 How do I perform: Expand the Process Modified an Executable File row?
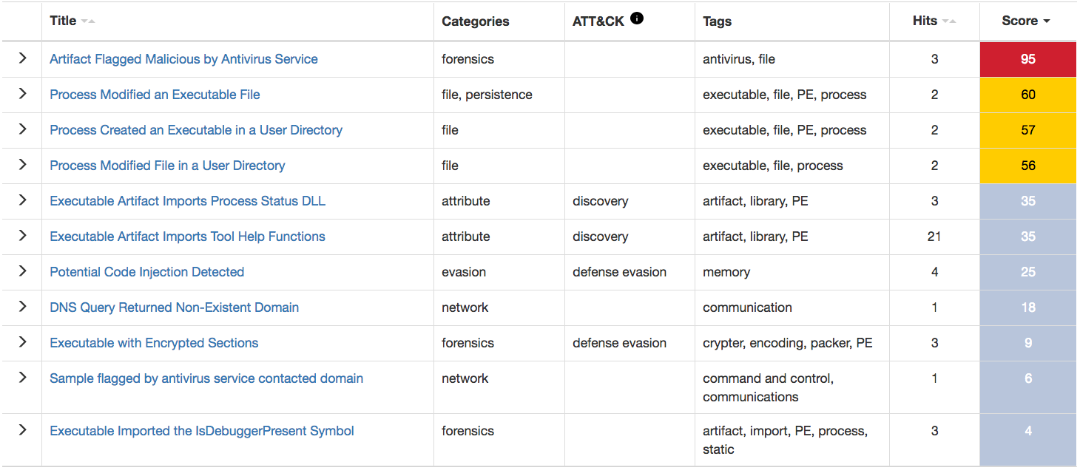tap(22, 94)
